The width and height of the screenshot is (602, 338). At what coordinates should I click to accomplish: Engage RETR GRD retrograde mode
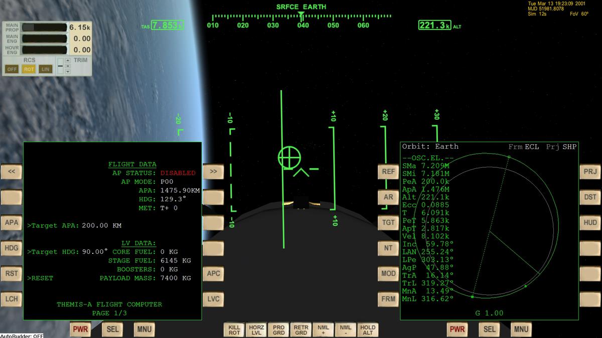tap(301, 330)
